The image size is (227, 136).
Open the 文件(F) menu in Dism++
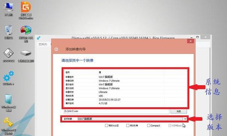(x=43, y=44)
